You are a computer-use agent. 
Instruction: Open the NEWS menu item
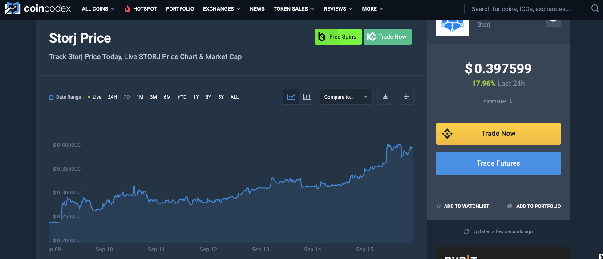(x=257, y=8)
